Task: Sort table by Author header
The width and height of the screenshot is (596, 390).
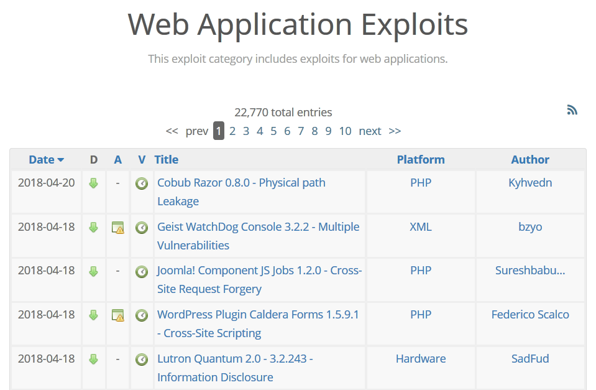Action: click(x=530, y=159)
